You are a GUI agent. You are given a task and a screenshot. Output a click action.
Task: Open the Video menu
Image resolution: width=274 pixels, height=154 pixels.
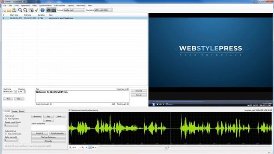pyautogui.click(x=34, y=6)
